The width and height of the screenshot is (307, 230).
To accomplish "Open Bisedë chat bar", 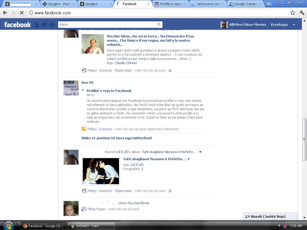I will [x=270, y=217].
